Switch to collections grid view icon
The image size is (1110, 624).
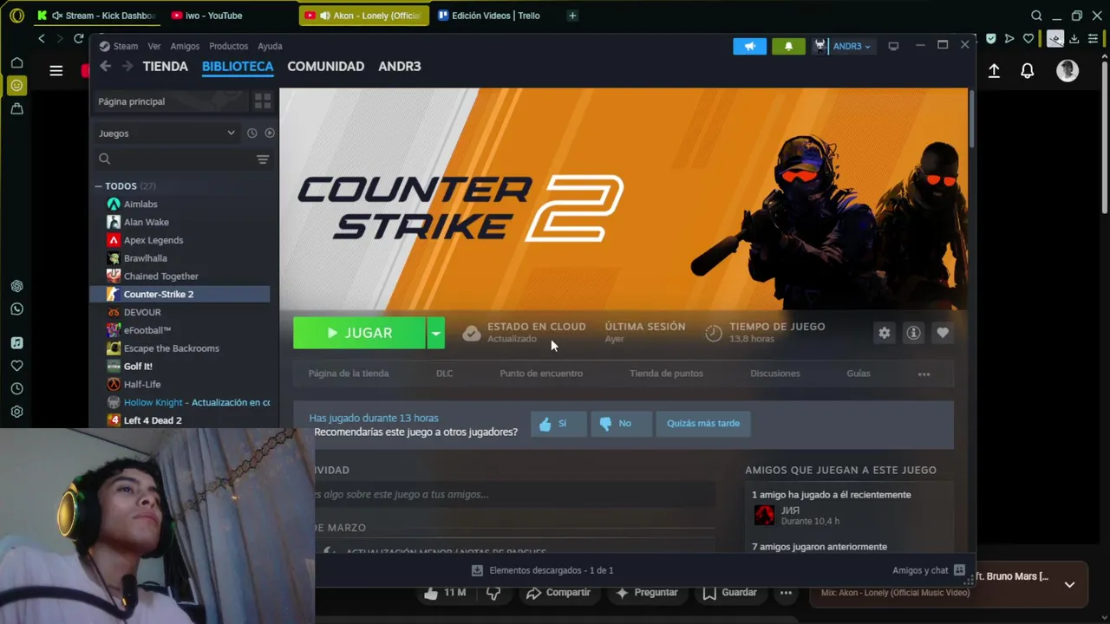(263, 101)
